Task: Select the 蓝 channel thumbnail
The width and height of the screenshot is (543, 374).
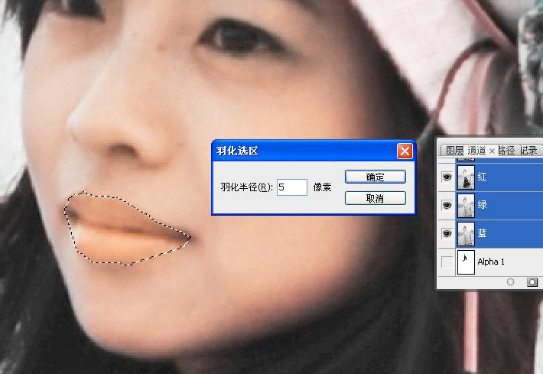Action: (x=466, y=234)
